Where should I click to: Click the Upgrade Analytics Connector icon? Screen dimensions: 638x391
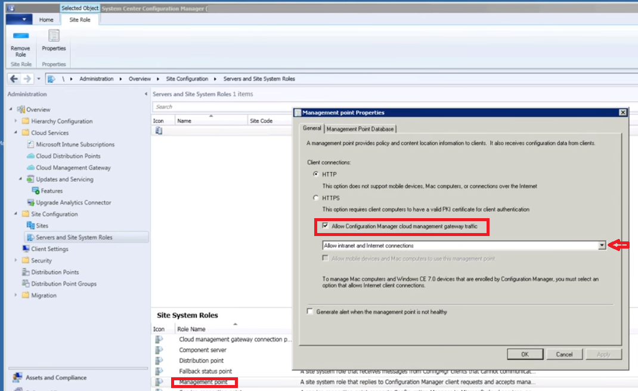tap(30, 202)
